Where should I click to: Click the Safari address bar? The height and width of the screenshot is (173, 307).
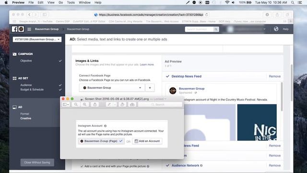[x=151, y=14]
